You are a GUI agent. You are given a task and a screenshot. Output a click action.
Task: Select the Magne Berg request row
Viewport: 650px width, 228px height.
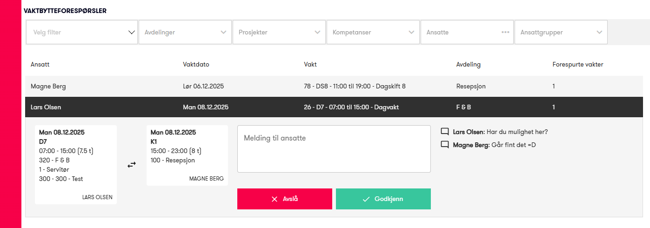tap(334, 86)
